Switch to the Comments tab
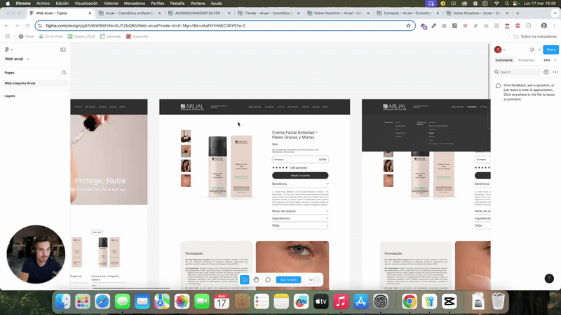This screenshot has width=561, height=315. pos(503,60)
